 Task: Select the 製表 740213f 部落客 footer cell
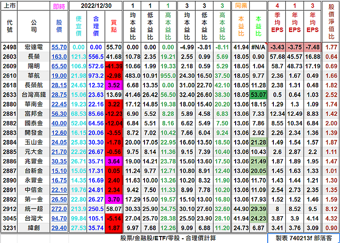tap(304, 238)
